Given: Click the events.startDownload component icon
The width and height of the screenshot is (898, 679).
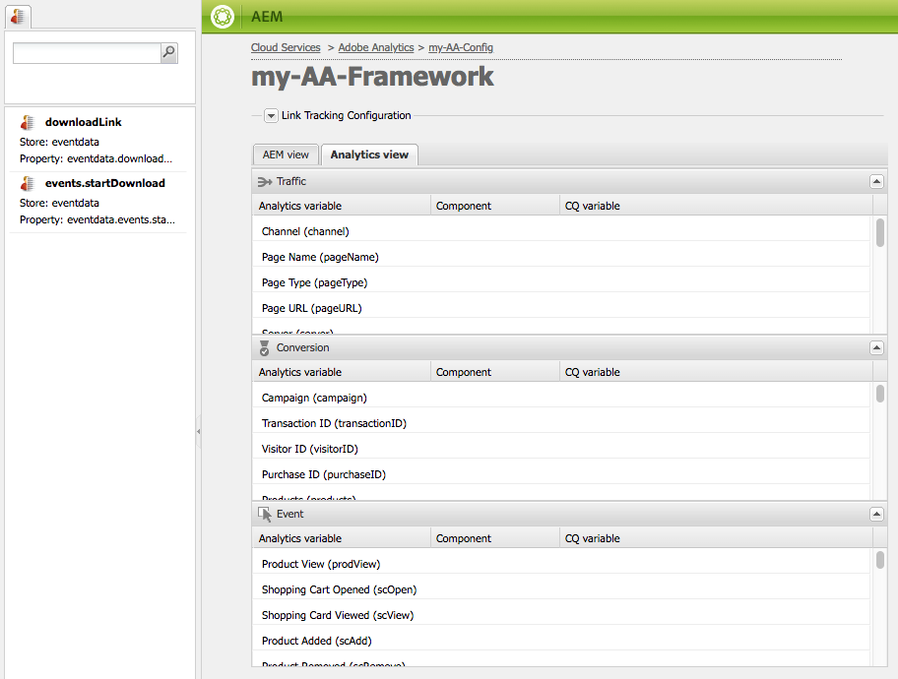Looking at the screenshot, I should pos(27,183).
